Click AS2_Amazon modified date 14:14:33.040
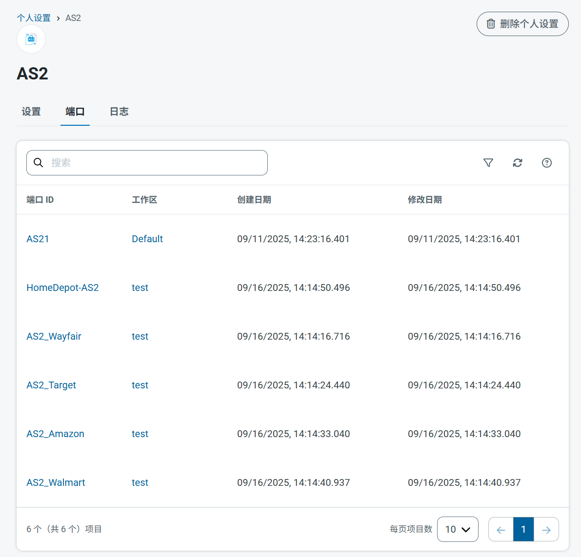Screen dimensions: 581x557 tap(464, 434)
